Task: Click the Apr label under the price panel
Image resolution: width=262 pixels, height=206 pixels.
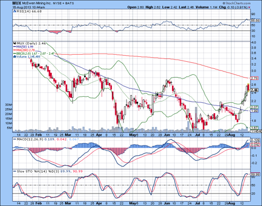Action: (x=99, y=135)
